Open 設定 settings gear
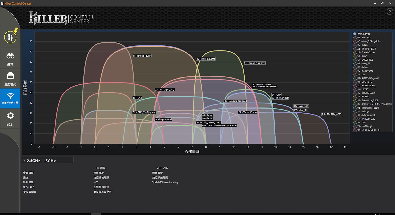Image resolution: width=395 pixels, height=215 pixels. point(10,119)
